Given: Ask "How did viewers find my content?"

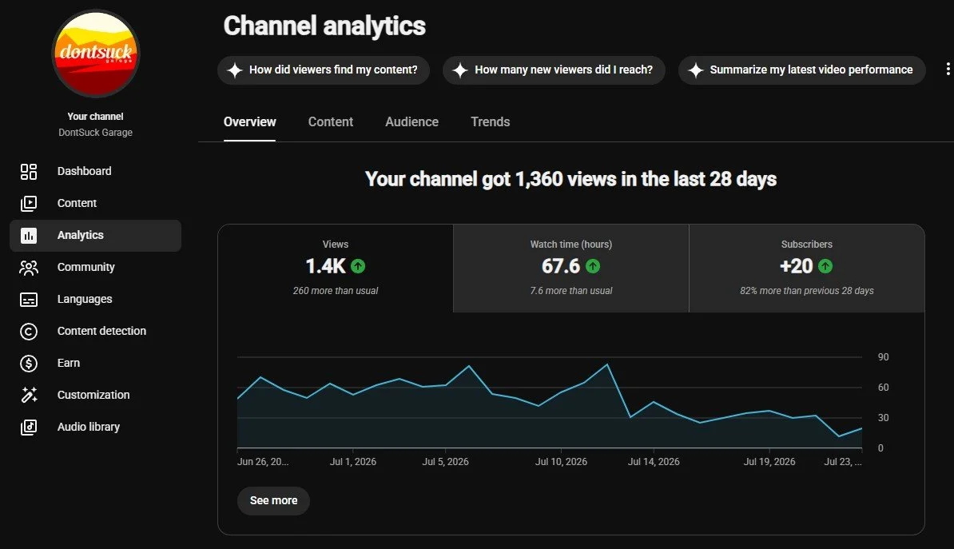Looking at the screenshot, I should pos(324,70).
